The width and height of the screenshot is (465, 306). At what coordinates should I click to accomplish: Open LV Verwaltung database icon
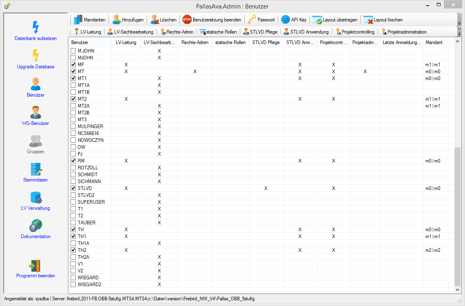[36, 197]
